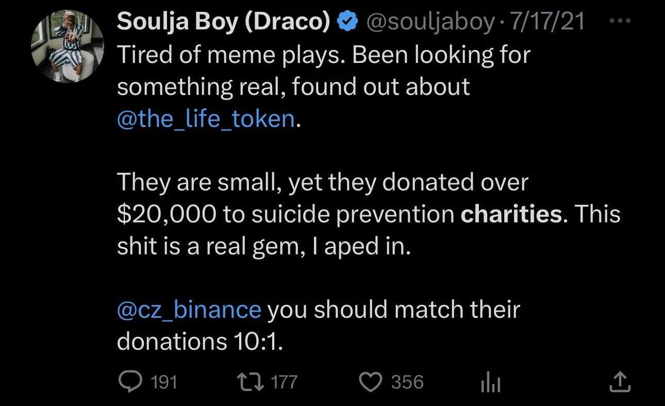Click the 177 retweets count
This screenshot has width=665, height=406.
[x=284, y=382]
